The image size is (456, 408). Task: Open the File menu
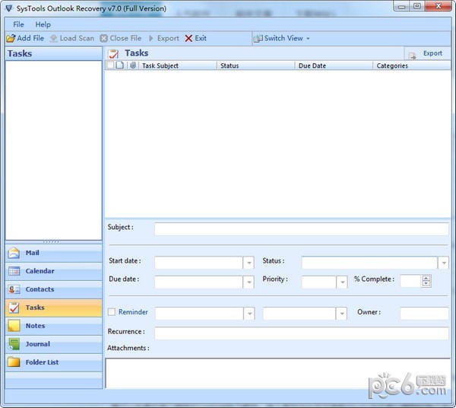(18, 24)
